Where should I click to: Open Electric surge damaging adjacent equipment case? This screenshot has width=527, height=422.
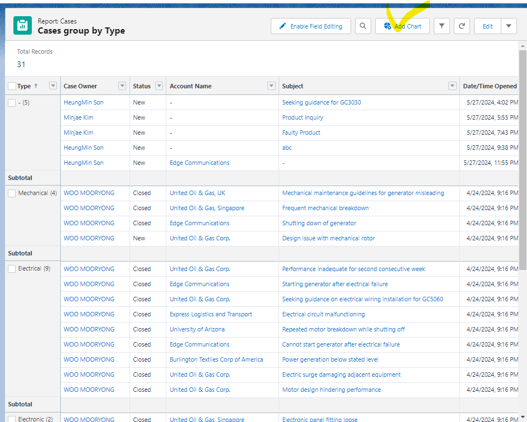point(341,374)
